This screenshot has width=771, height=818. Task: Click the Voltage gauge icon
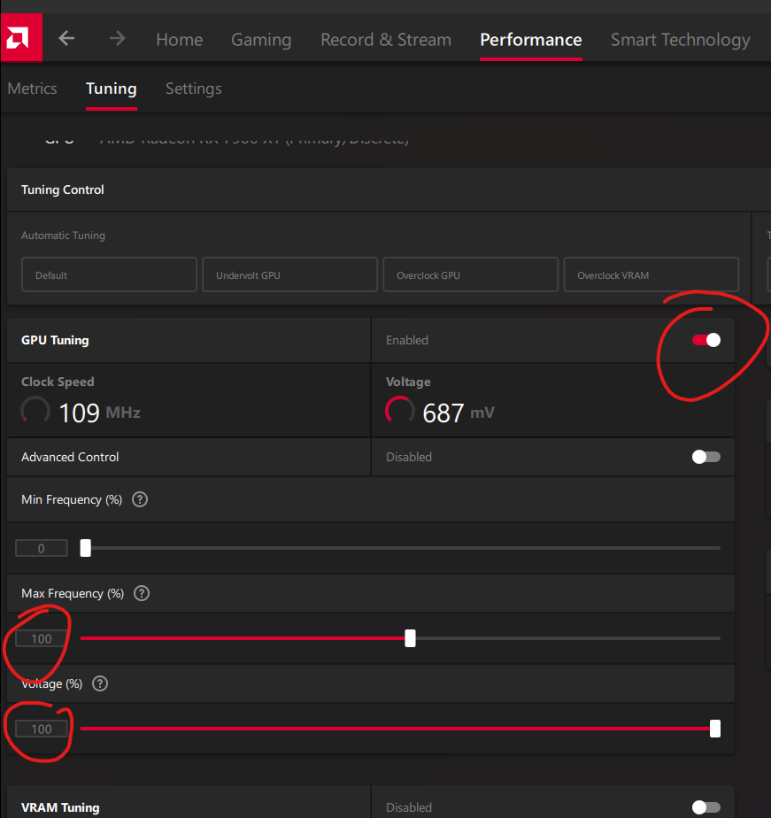(x=400, y=410)
